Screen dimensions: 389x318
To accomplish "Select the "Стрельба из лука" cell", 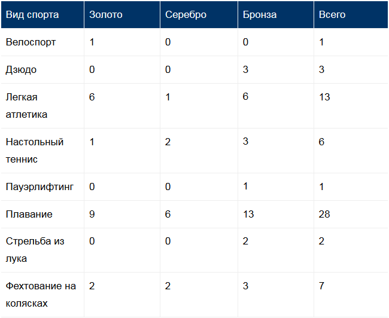I will pyautogui.click(x=35, y=250).
